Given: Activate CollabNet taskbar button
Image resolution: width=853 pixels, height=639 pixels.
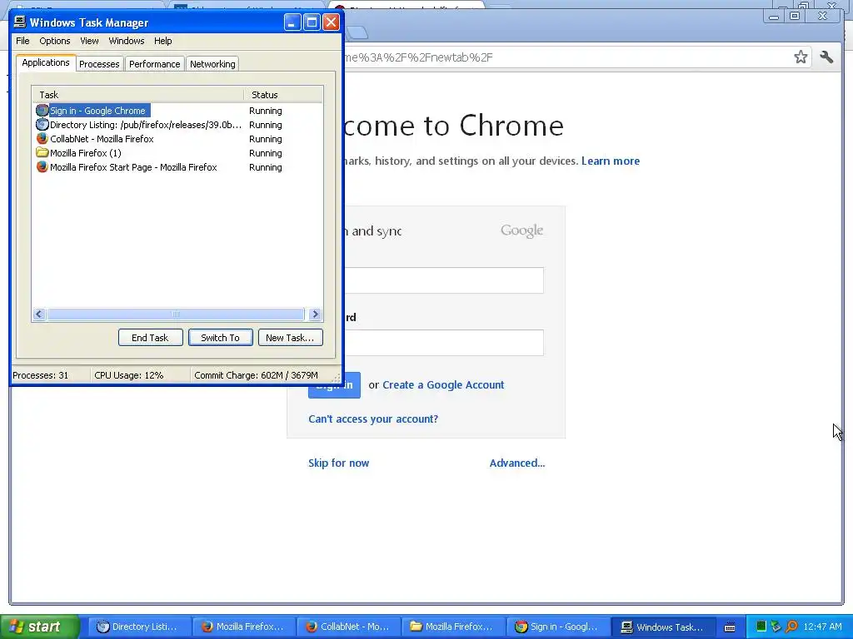Looking at the screenshot, I should pos(349,627).
